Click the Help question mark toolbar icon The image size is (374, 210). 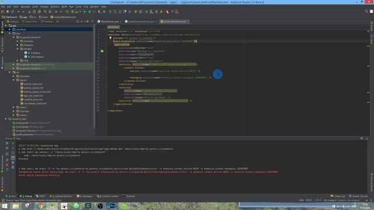(172, 12)
